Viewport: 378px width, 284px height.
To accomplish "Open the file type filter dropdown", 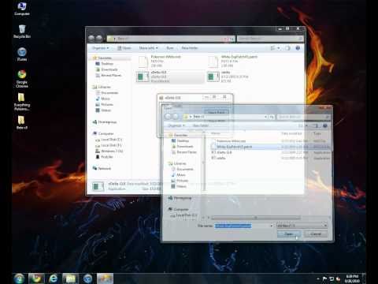I will coord(302,226).
